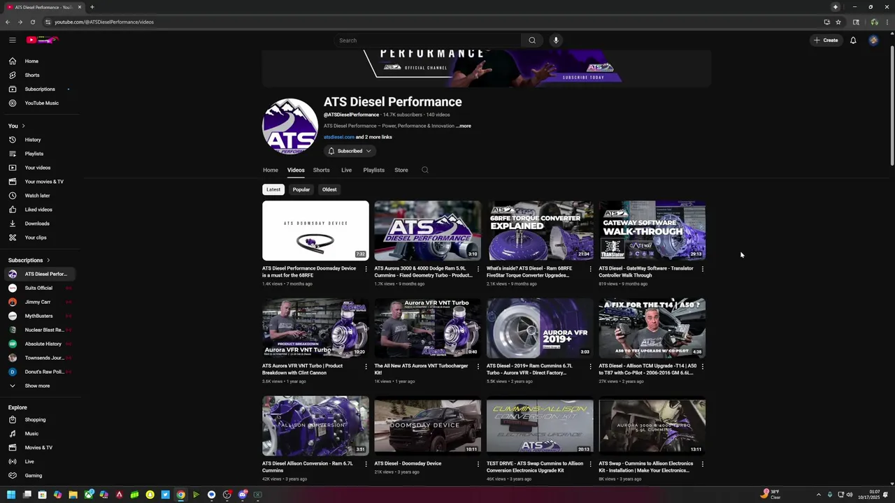The height and width of the screenshot is (503, 895).
Task: Open video title ATS Diesel - Doomsday Device
Action: coord(408,463)
